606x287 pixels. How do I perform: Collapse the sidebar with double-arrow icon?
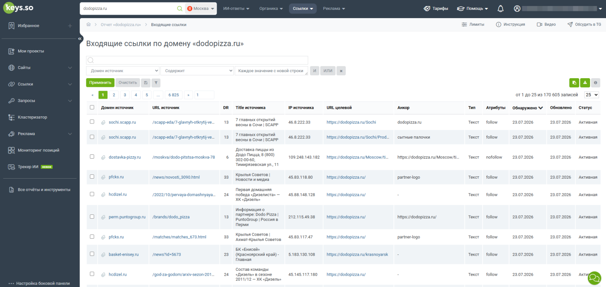pos(80,39)
